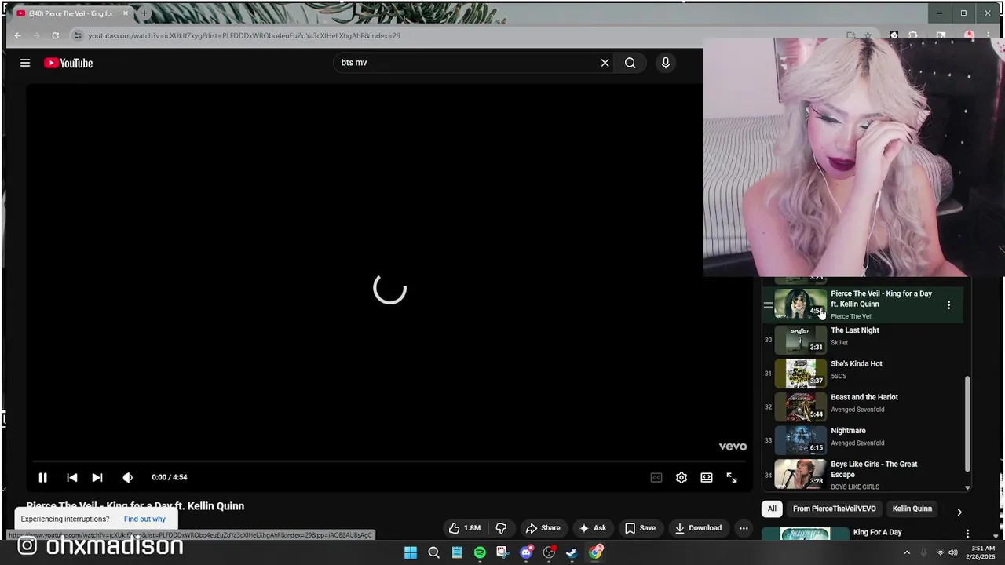1005x565 pixels.
Task: Open the YouTube guide hamburger menu
Action: point(25,63)
